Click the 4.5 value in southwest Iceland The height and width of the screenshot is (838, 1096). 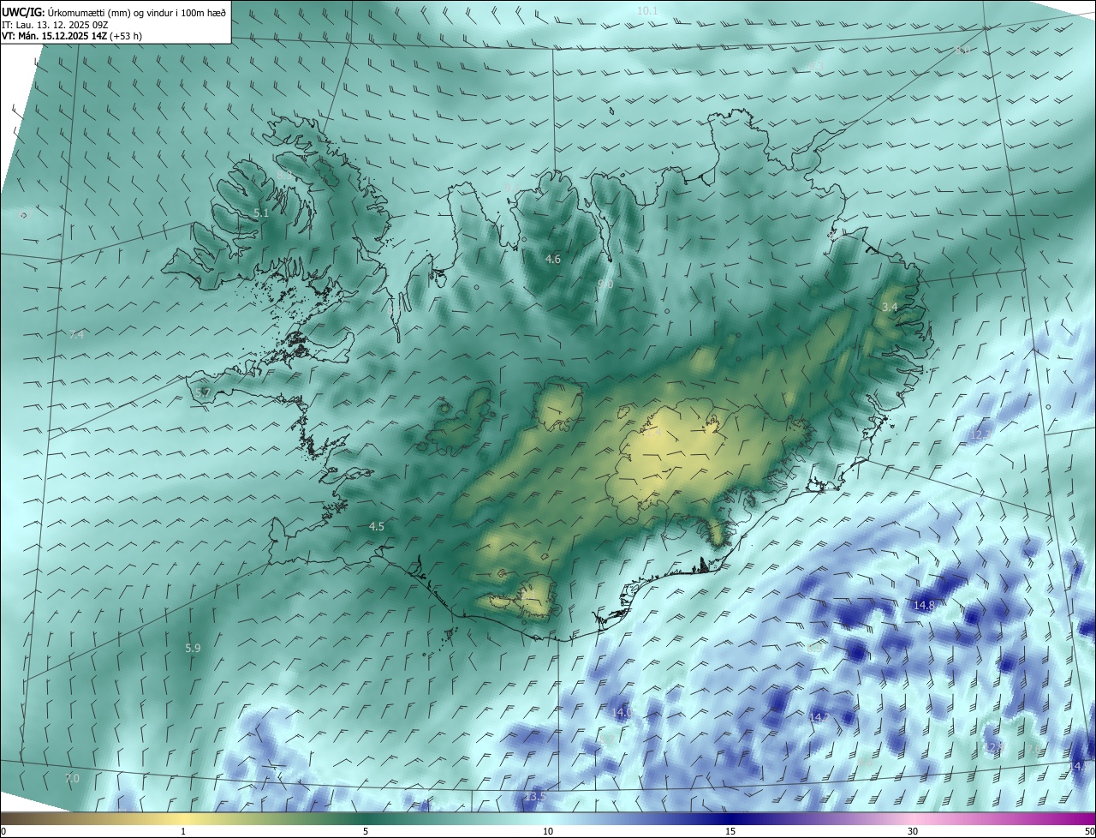pyautogui.click(x=377, y=526)
